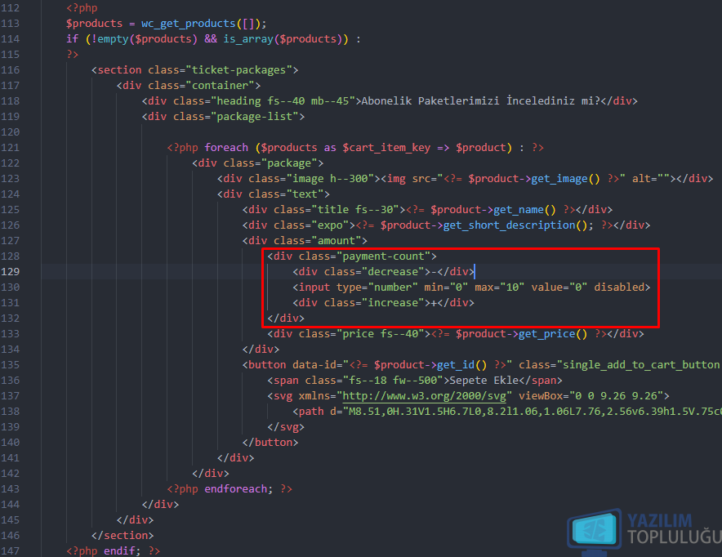Click the is_array function name
722x557 pixels.
pos(248,39)
